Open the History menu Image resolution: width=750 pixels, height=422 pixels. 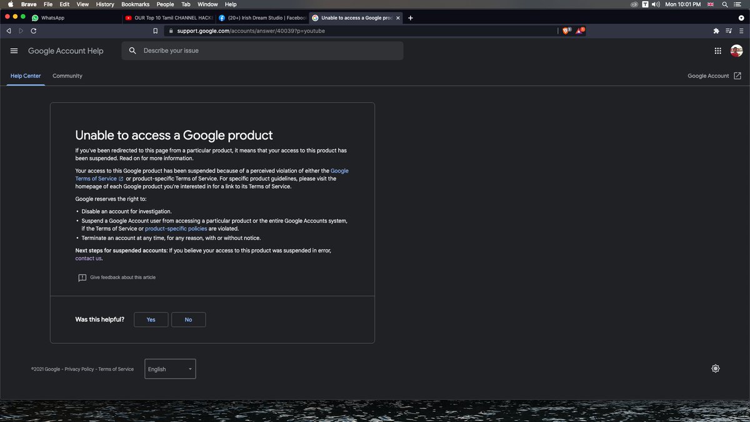pyautogui.click(x=105, y=4)
